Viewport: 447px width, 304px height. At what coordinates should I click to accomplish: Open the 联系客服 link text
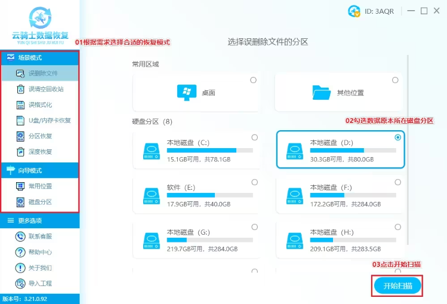[40, 237]
